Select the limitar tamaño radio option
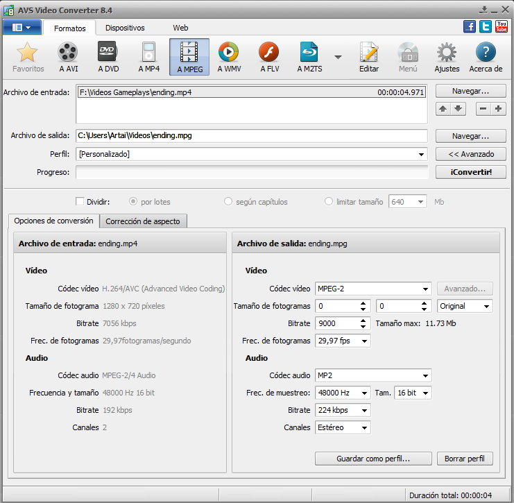The width and height of the screenshot is (514, 503). (329, 201)
